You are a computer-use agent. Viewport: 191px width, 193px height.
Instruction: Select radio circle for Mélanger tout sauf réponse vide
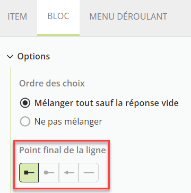[x=25, y=103]
